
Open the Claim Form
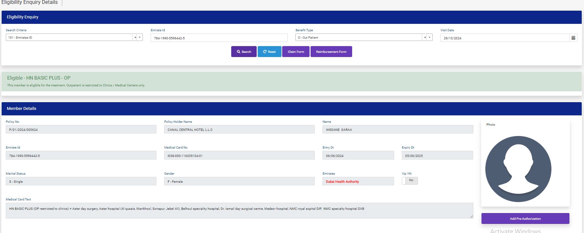click(x=296, y=52)
